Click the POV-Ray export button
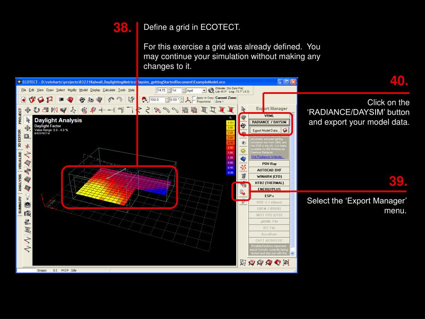The image size is (425, 319). (269, 164)
